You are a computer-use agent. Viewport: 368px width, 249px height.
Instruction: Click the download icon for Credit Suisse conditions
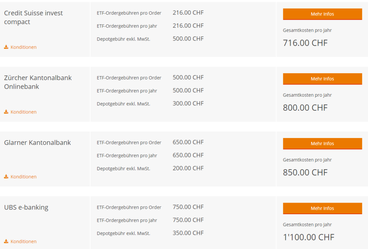[6, 47]
